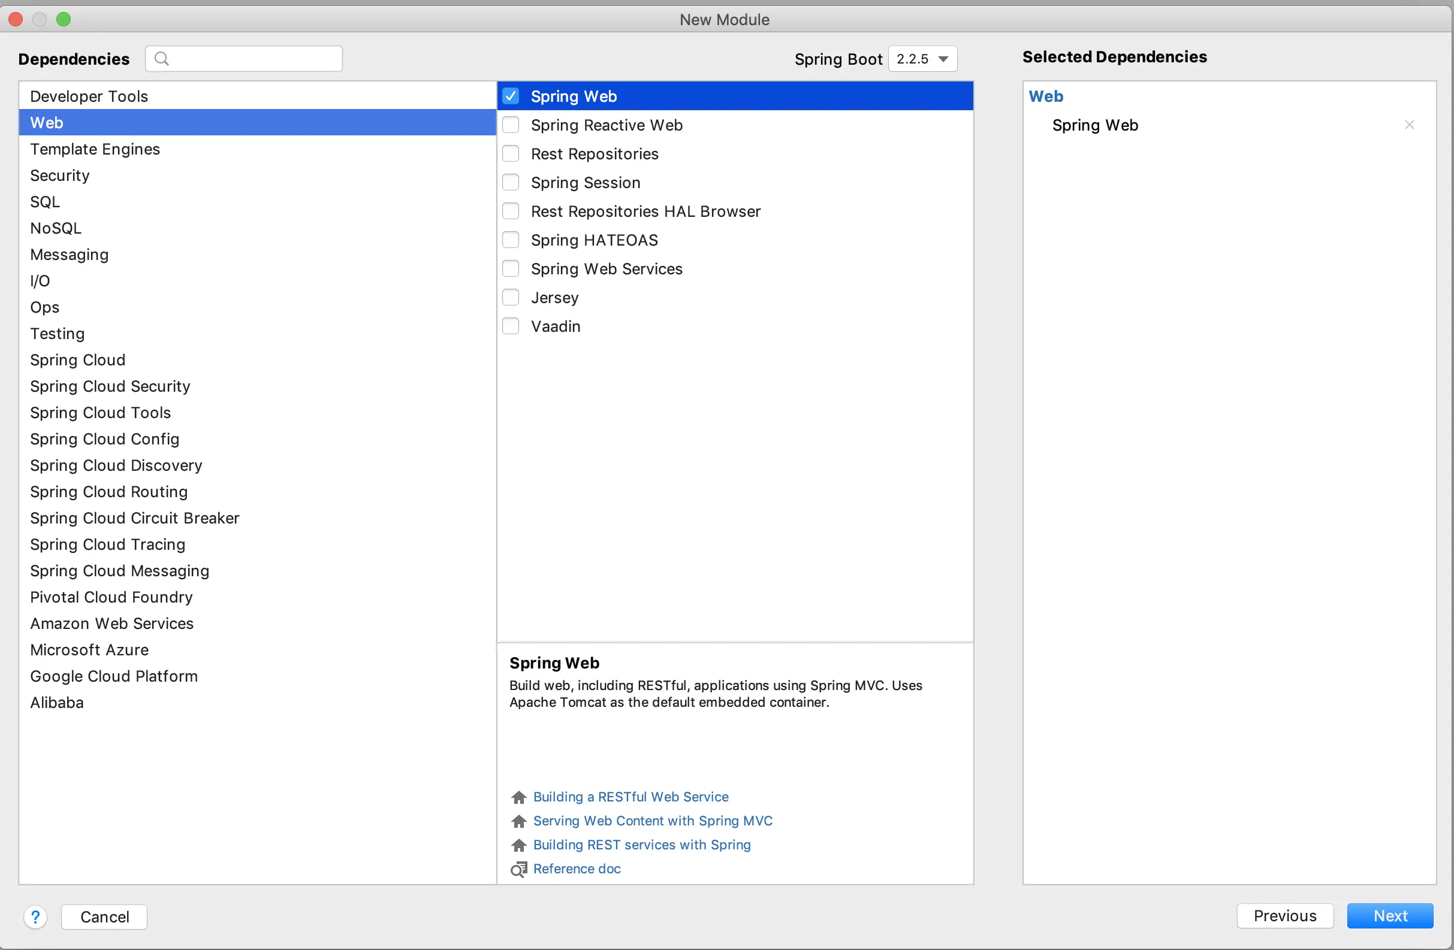Open the Spring Boot version dropdown

(922, 59)
